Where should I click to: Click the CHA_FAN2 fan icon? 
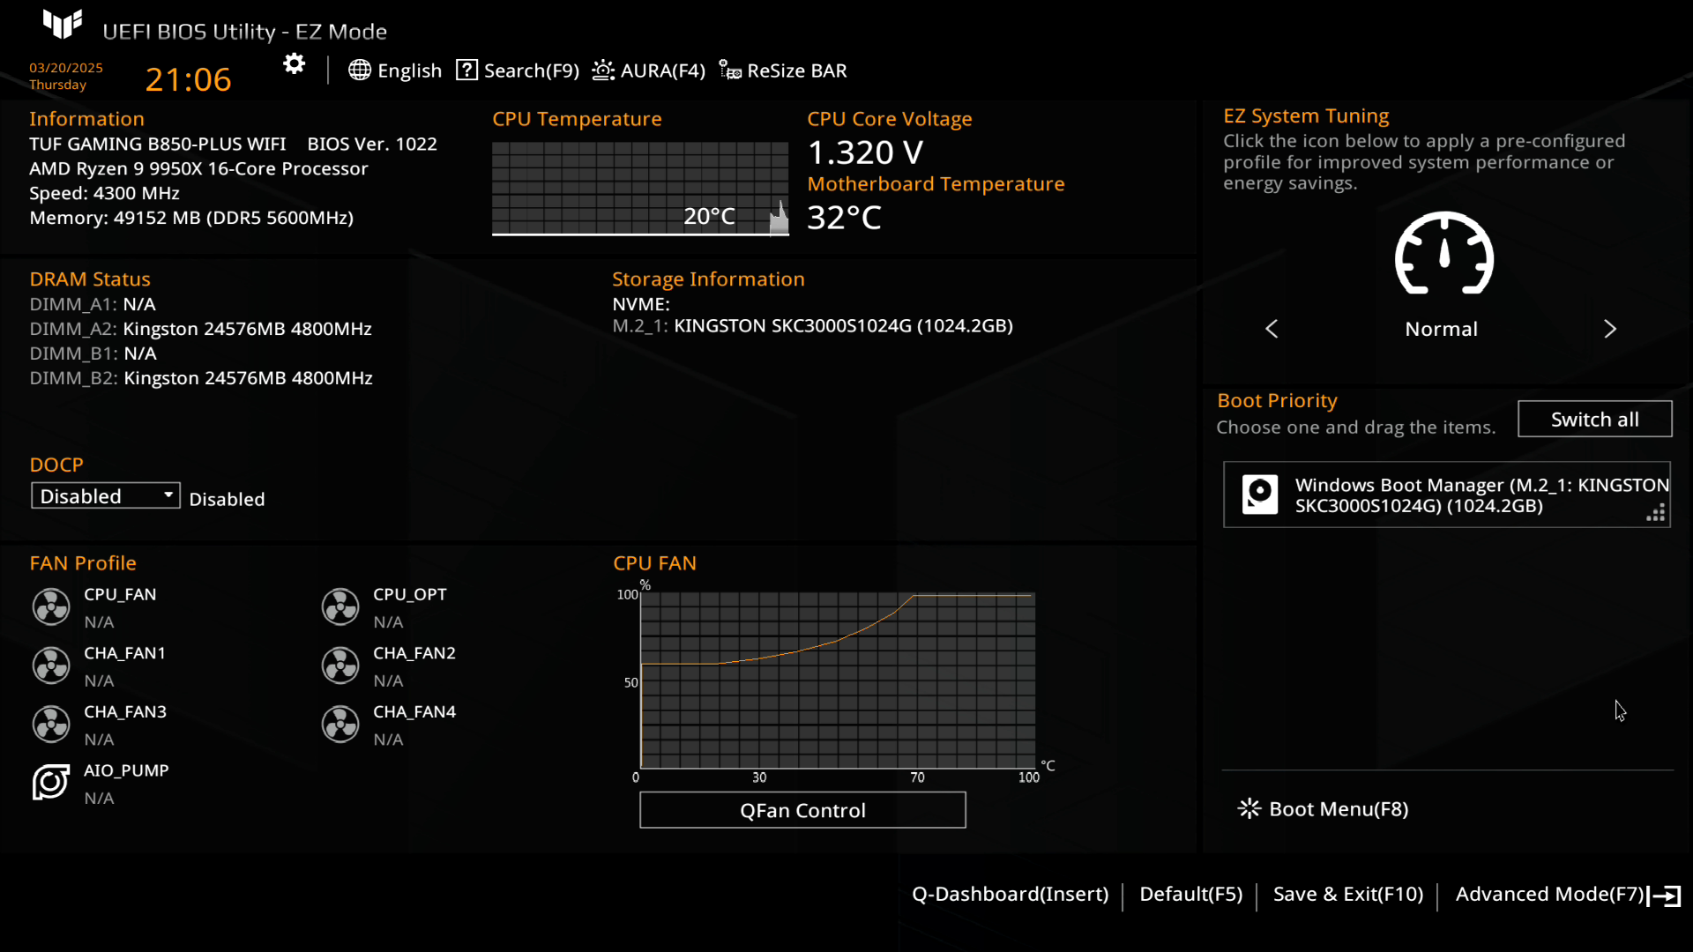tap(340, 666)
